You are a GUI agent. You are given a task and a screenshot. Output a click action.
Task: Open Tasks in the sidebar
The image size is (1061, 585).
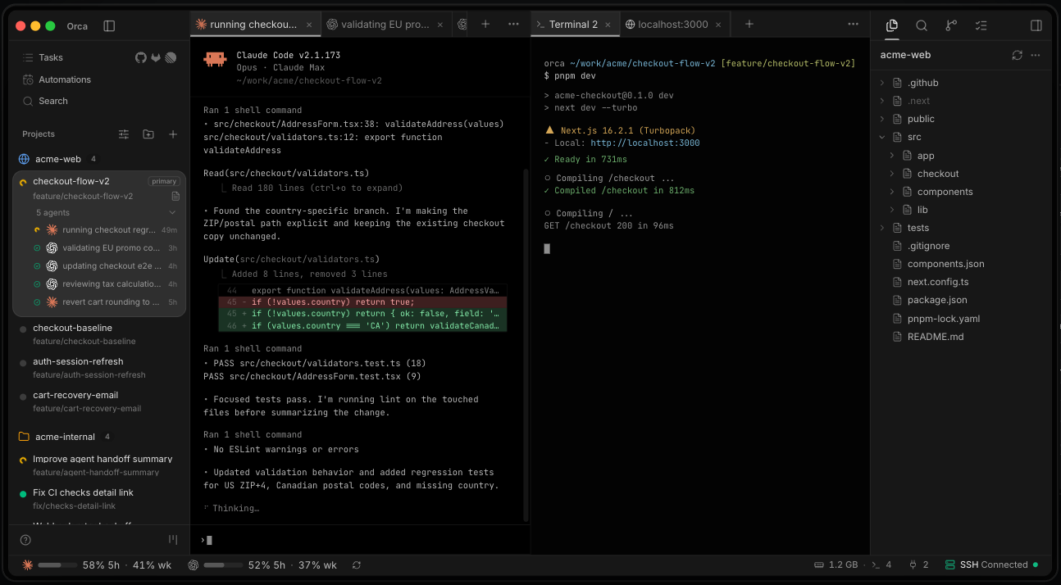point(51,57)
